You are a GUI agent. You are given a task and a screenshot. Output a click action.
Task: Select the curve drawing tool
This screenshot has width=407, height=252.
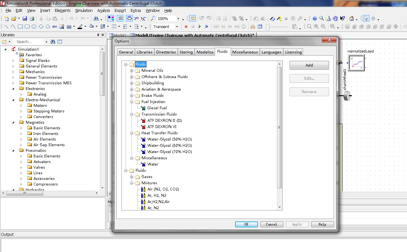click(x=13, y=27)
